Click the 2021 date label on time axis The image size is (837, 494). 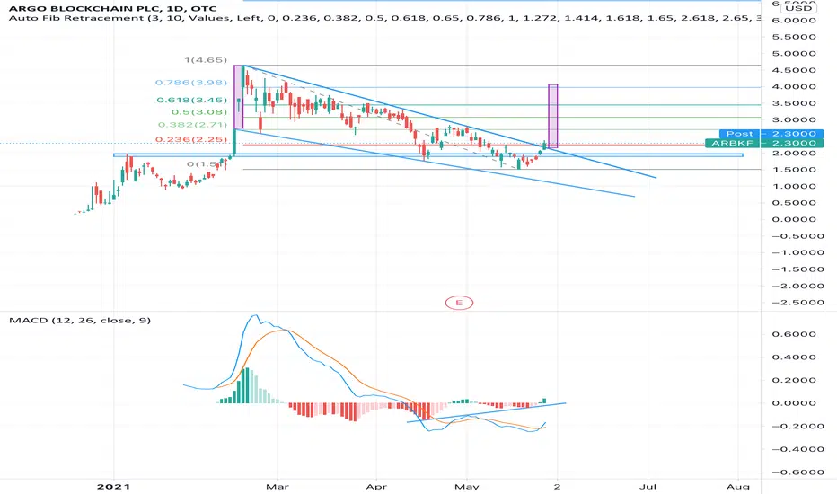pos(114,487)
